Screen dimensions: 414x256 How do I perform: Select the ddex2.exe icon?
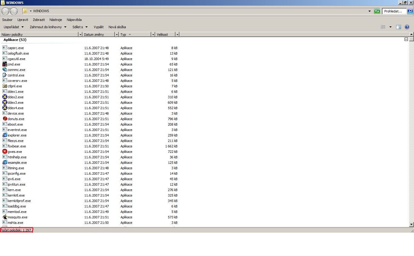(5, 97)
